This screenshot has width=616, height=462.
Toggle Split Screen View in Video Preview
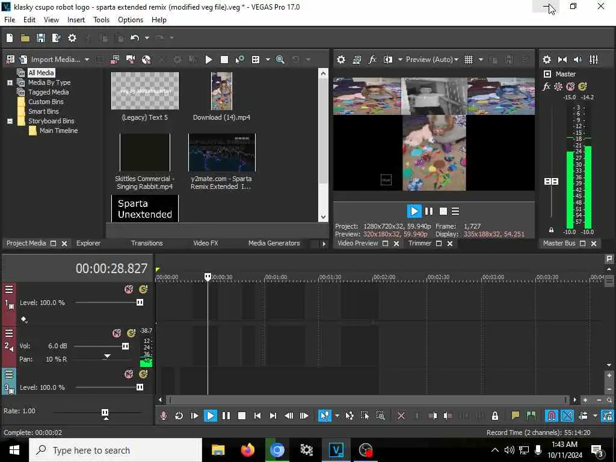tap(388, 60)
